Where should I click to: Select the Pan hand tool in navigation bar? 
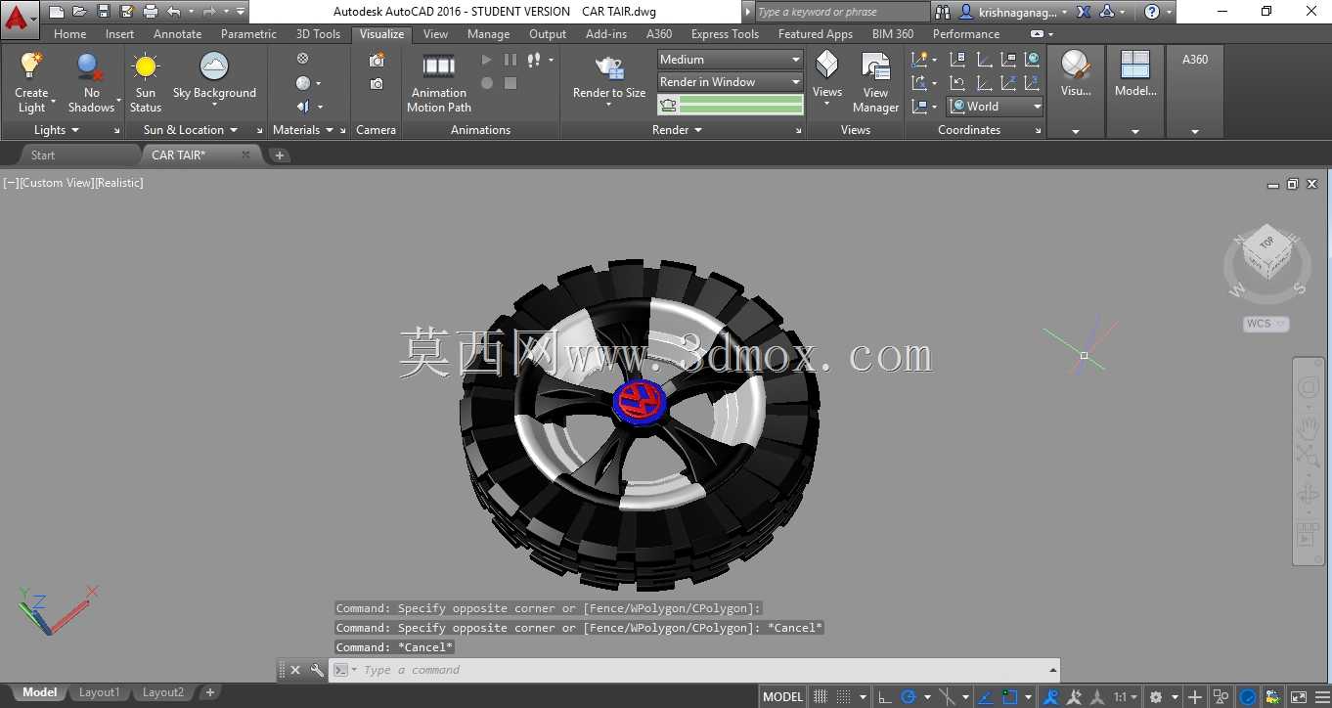pos(1308,427)
